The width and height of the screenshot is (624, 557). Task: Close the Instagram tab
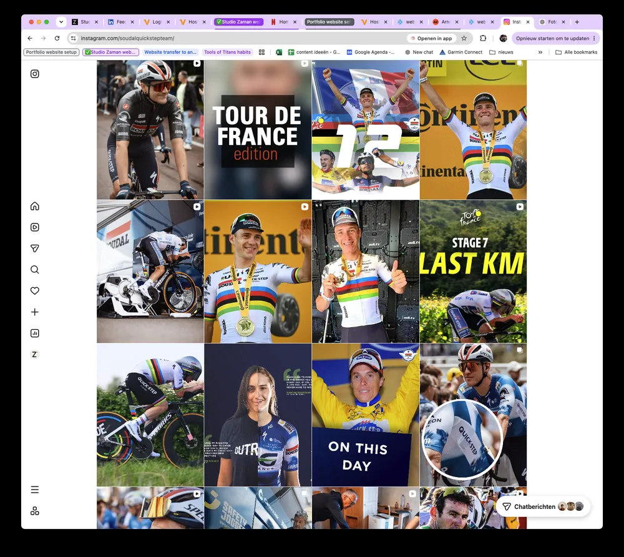point(528,22)
